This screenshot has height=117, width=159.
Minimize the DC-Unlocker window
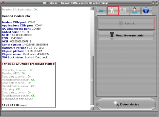tap(153, 3)
